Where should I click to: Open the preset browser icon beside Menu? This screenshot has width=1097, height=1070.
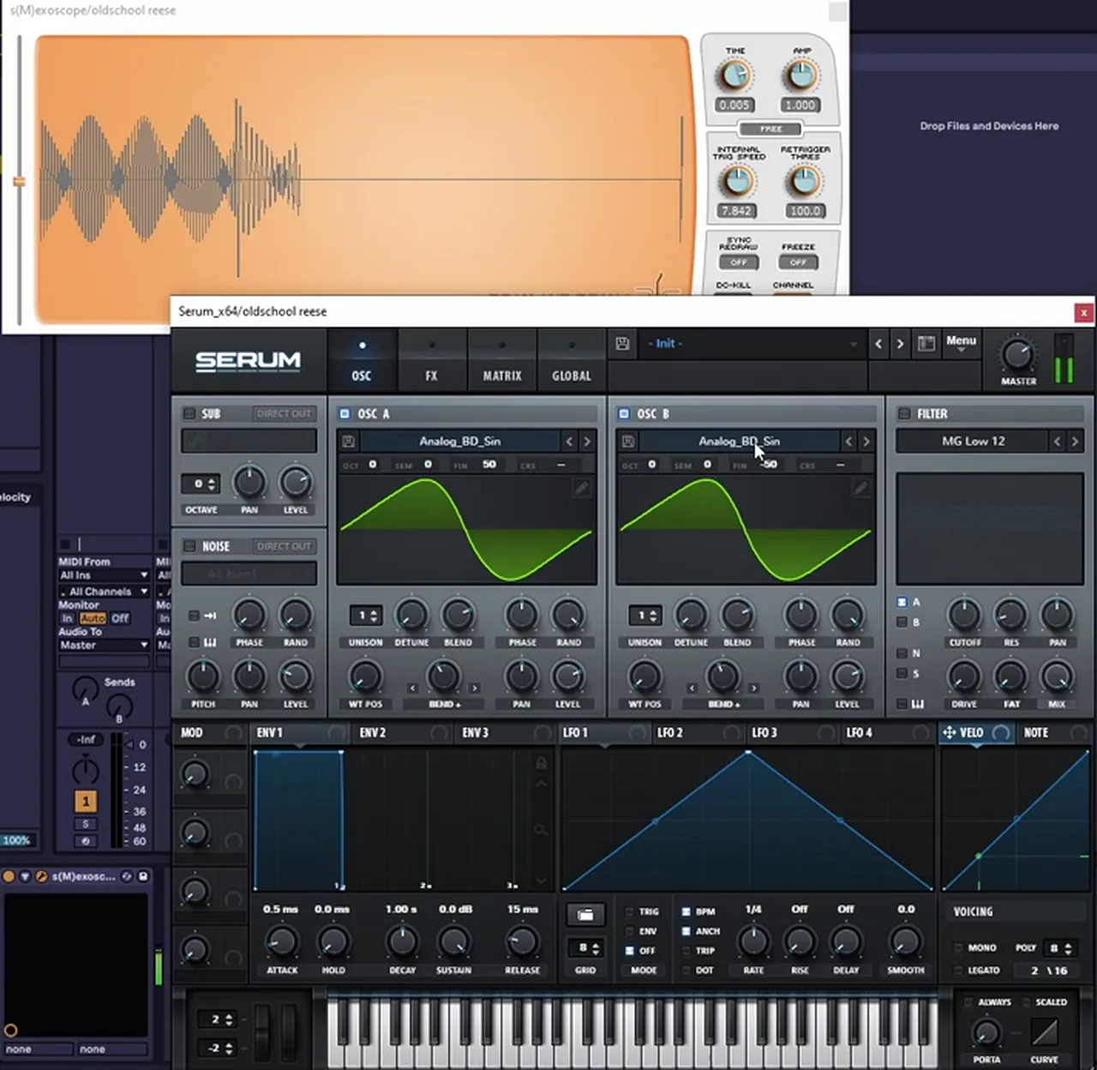click(926, 344)
